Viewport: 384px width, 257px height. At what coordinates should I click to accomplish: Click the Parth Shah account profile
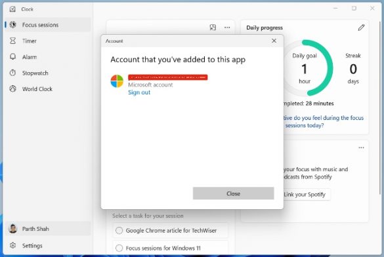click(48, 229)
